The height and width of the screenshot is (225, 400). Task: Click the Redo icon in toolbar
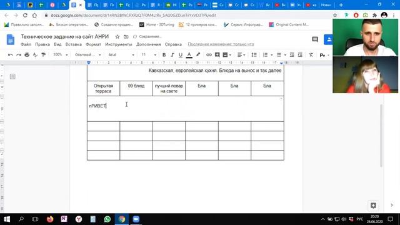point(19,54)
